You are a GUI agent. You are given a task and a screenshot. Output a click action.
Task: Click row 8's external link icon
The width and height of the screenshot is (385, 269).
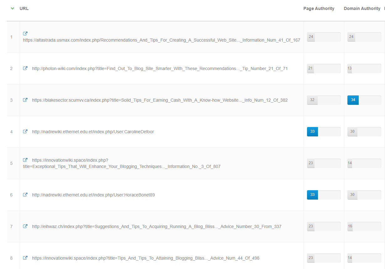click(x=25, y=258)
